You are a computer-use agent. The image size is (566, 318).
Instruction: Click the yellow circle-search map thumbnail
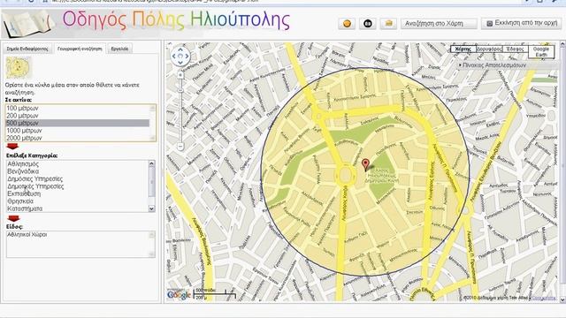(19, 68)
